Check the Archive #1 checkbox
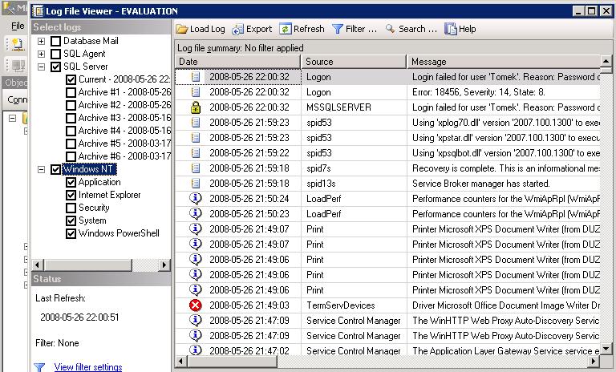 click(x=71, y=93)
